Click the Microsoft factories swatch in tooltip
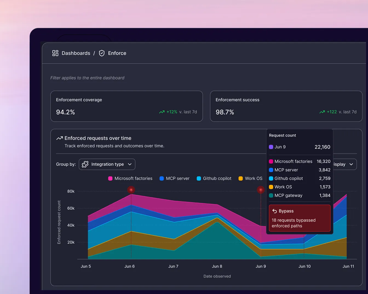Screen dimensions: 368x294 (x=271, y=162)
